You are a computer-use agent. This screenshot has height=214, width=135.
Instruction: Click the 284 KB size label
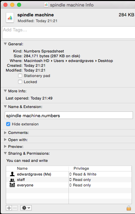126,15
